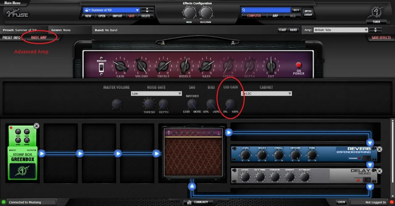Open the Noise Gate dropdown
Viewport: 395px width, 206px height.
point(156,93)
